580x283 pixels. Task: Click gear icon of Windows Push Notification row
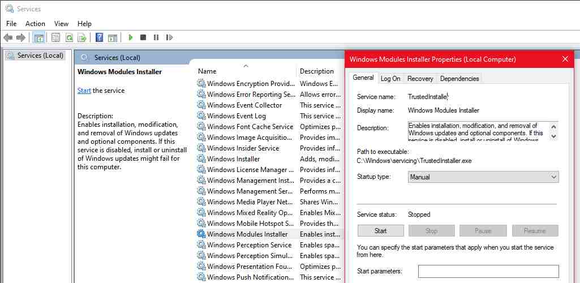[201, 277]
